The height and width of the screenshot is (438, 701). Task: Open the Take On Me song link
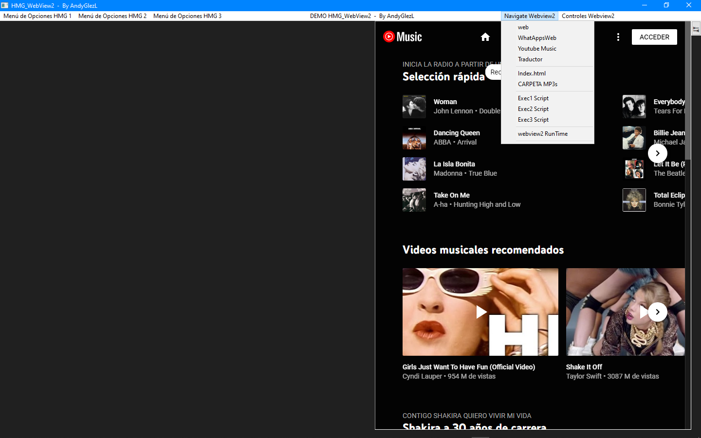click(451, 195)
